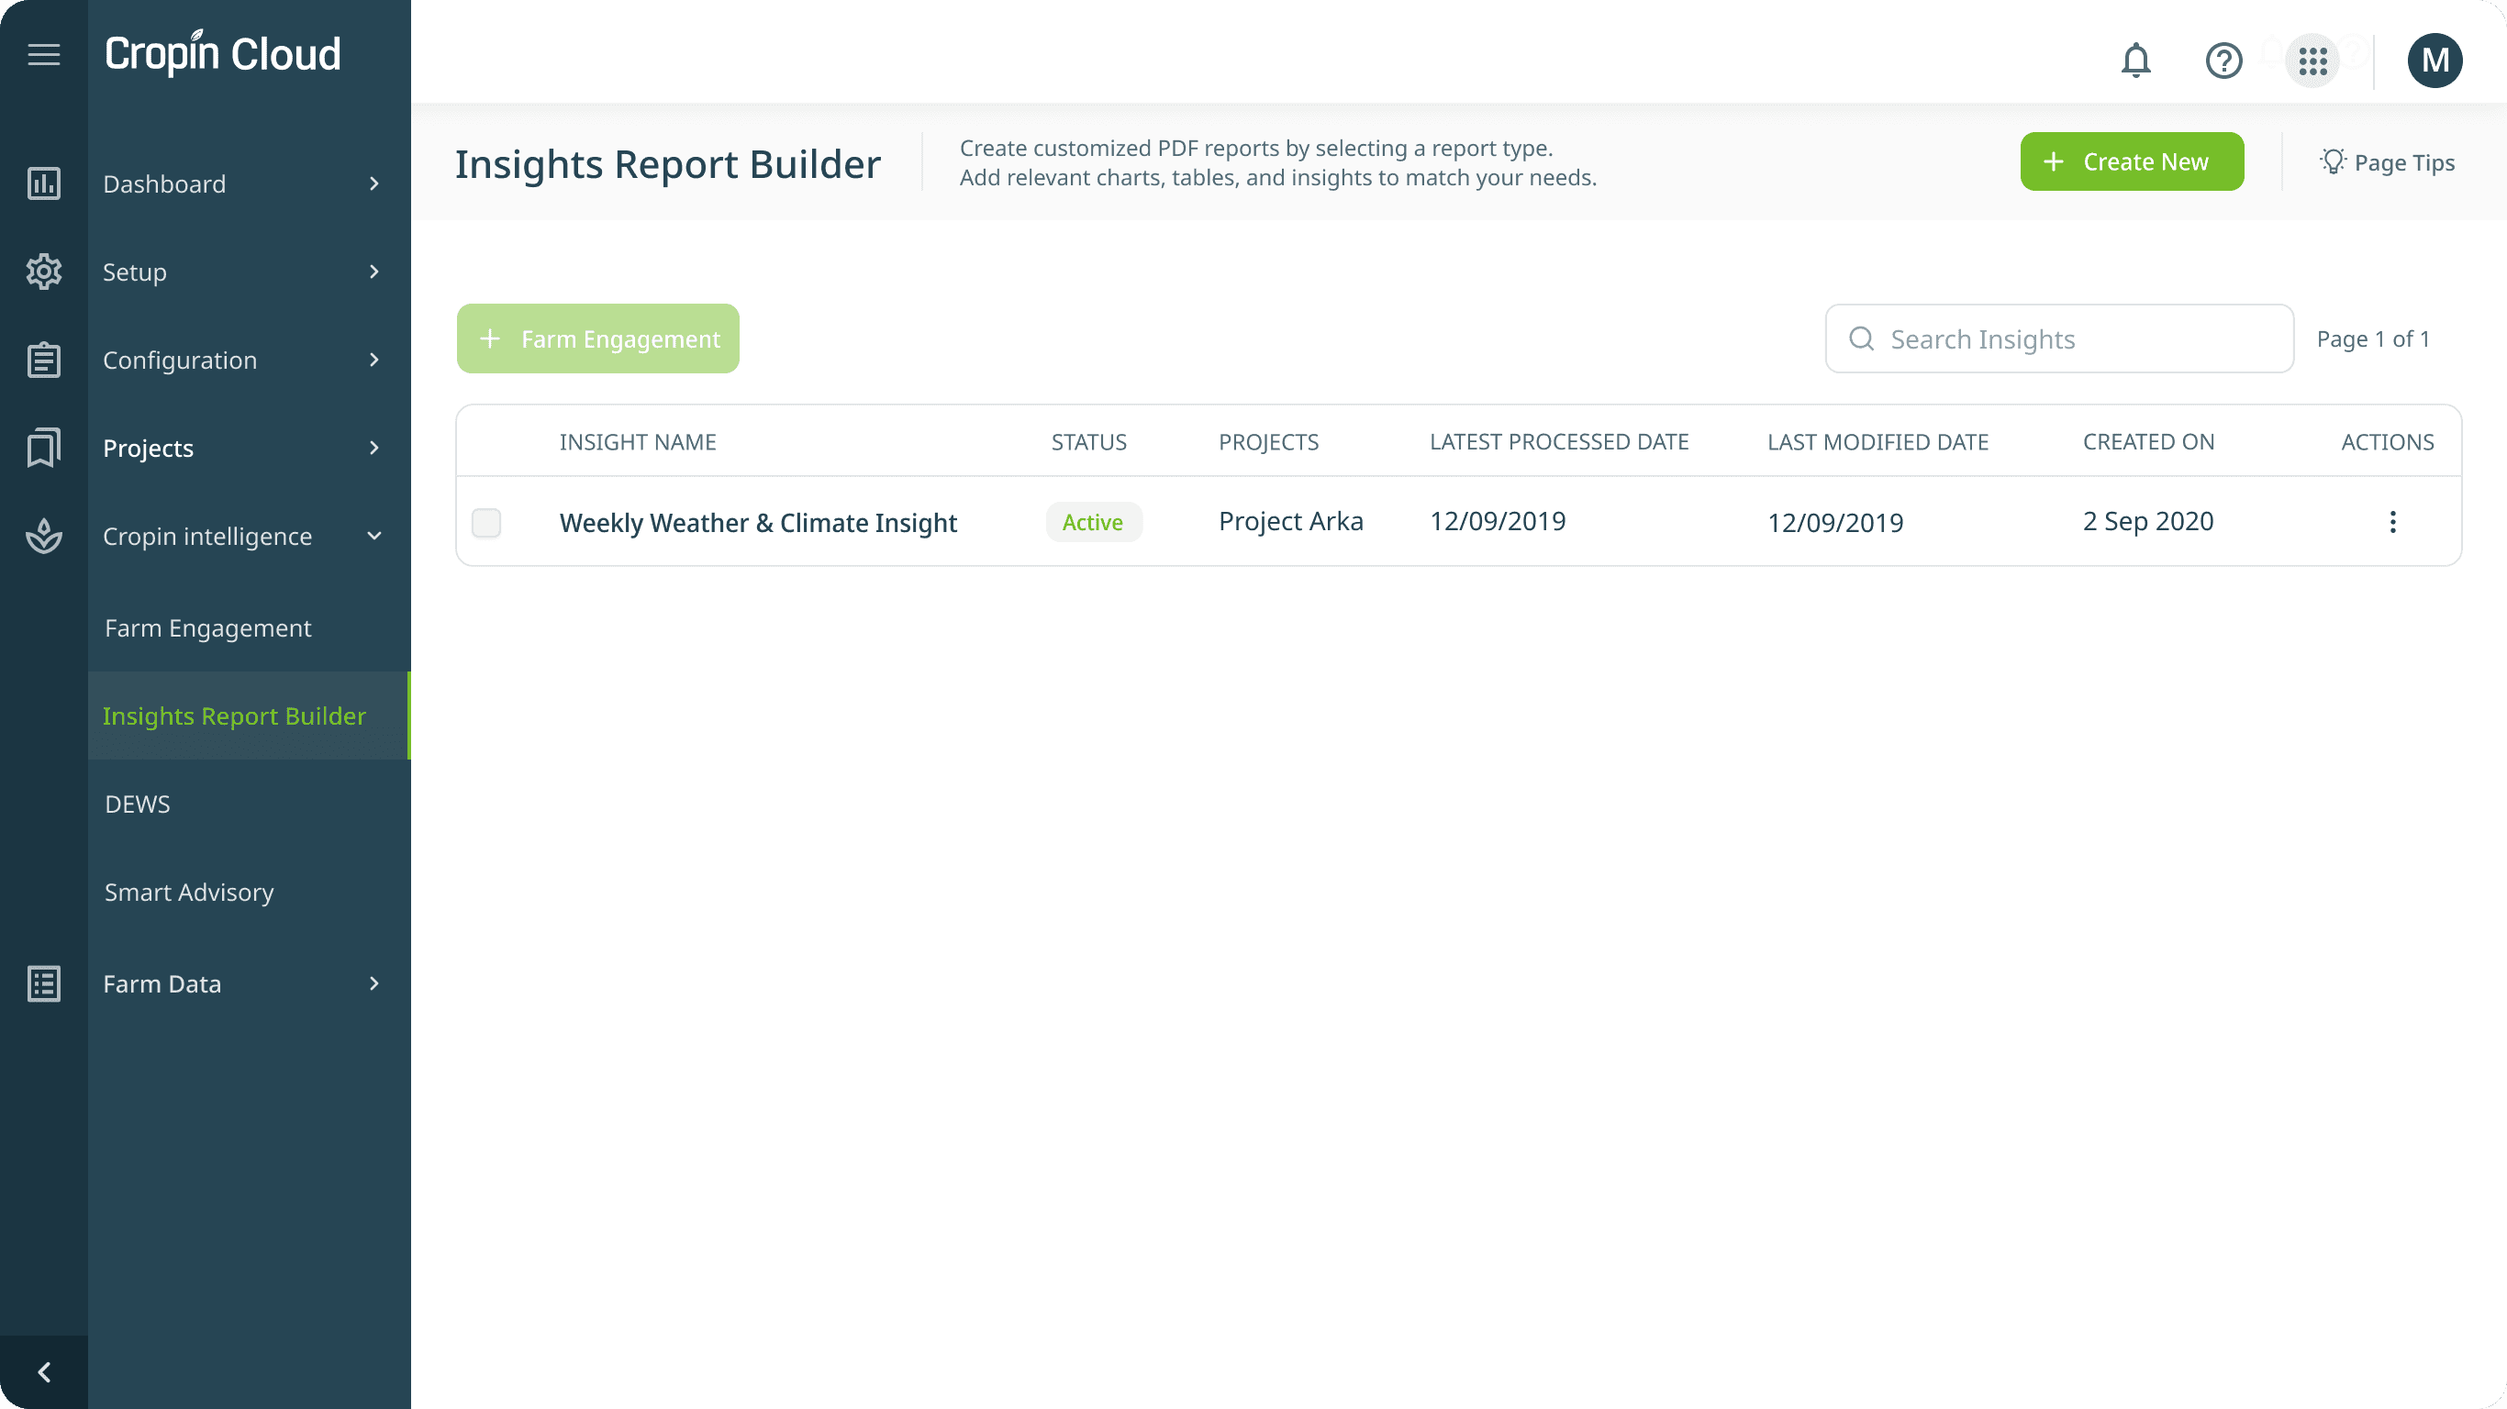
Task: Open actions menu for Weekly Weather insight
Action: 2392,522
